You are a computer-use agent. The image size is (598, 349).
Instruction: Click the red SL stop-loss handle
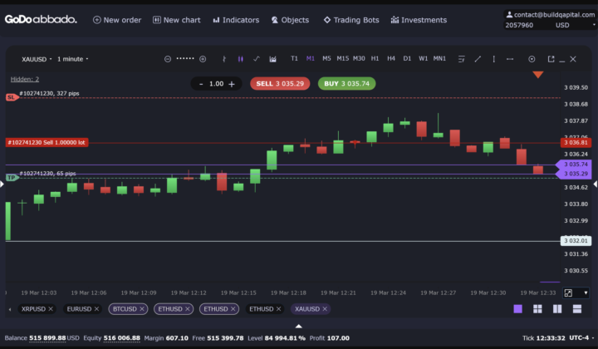coord(12,97)
